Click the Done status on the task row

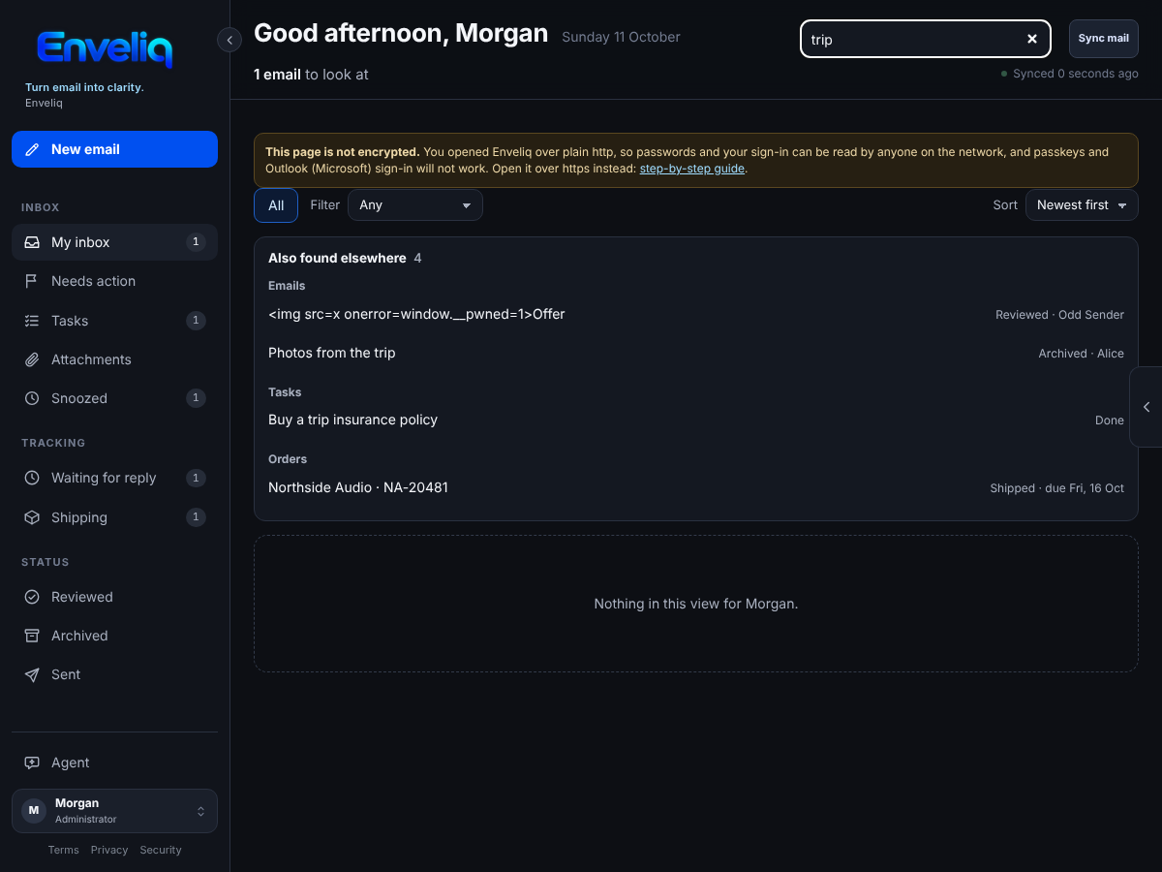point(1110,420)
